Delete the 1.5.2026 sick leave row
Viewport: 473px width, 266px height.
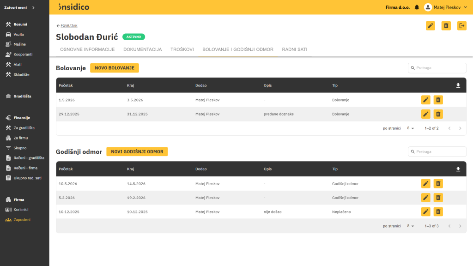click(438, 100)
